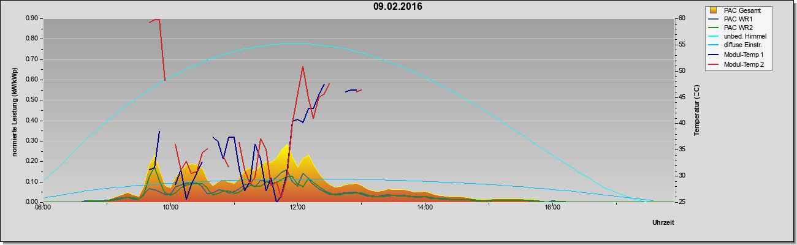797x245 pixels.
Task: Click the 0.90 power axis value
Action: click(x=32, y=18)
